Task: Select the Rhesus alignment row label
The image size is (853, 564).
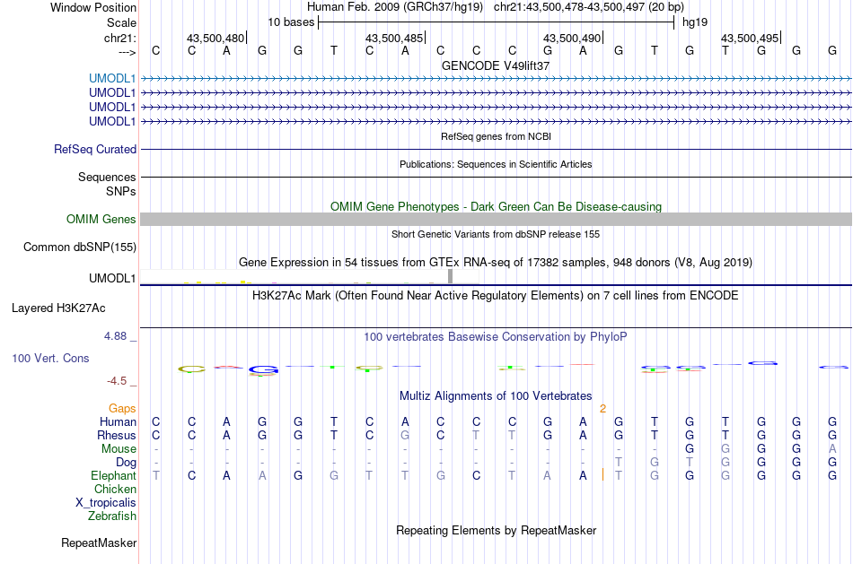Action: pyautogui.click(x=117, y=436)
